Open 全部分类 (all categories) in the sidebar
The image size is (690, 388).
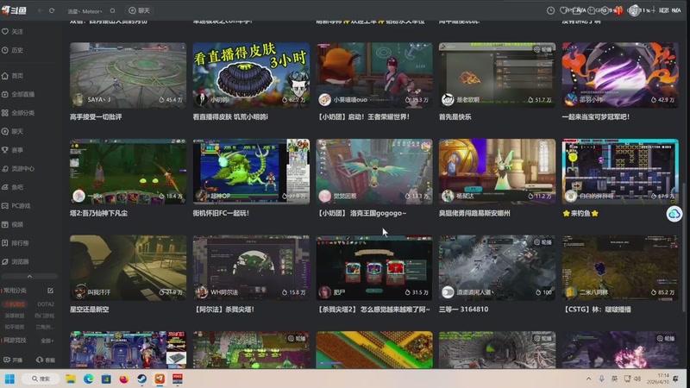[x=18, y=113]
